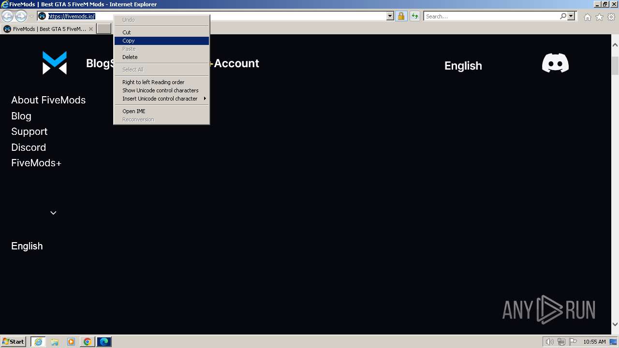This screenshot has height=348, width=619.
Task: Open File Explorer from the taskbar
Action: coord(55,342)
